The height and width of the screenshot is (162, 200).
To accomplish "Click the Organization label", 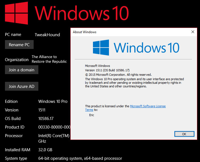I will (17, 60).
